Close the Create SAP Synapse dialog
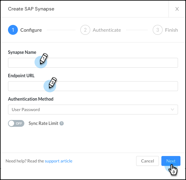This screenshot has height=180, width=186. pos(177,9)
